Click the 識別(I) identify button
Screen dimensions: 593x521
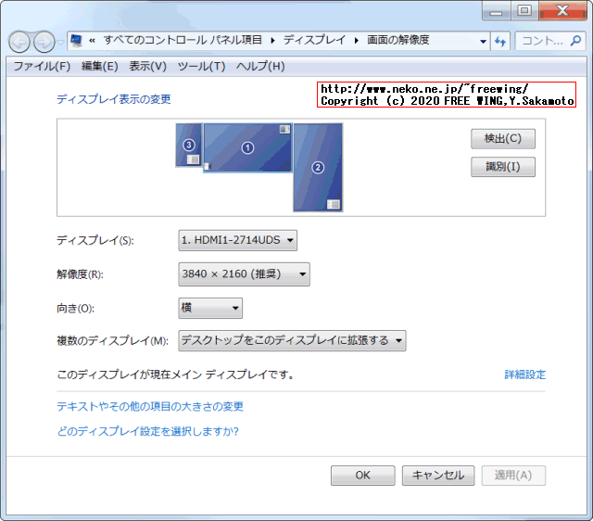point(502,167)
